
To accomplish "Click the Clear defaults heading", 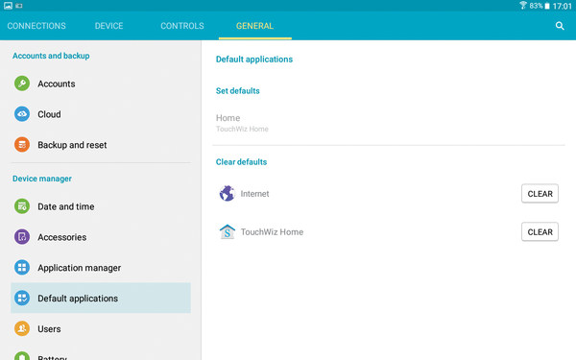I will [241, 161].
